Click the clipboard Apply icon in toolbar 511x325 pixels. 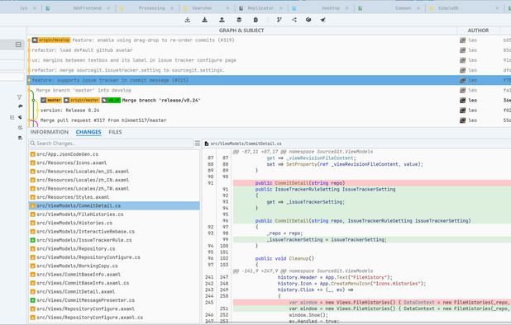(255, 20)
